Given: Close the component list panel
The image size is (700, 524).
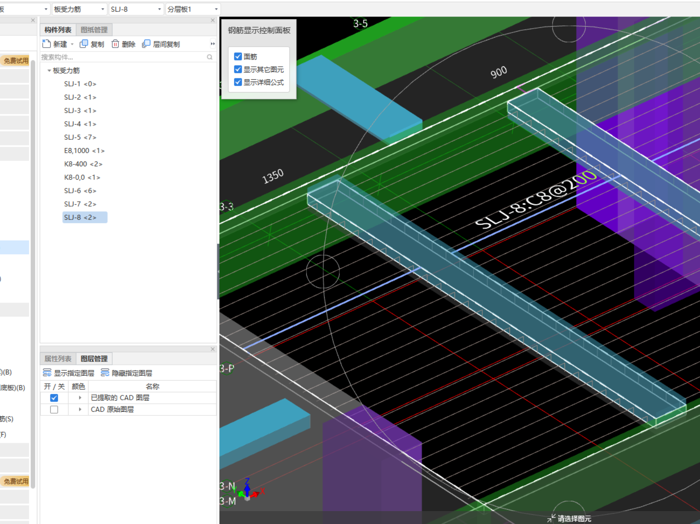Looking at the screenshot, I should (213, 20).
